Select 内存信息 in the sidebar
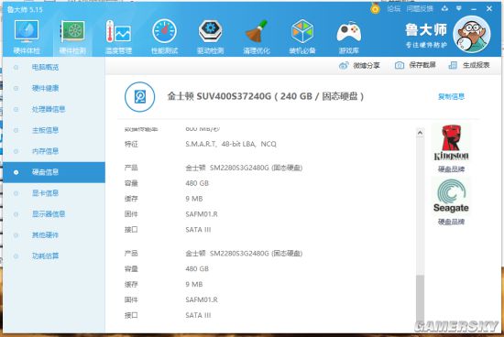Viewport: 504px width, 337px height. [54, 151]
